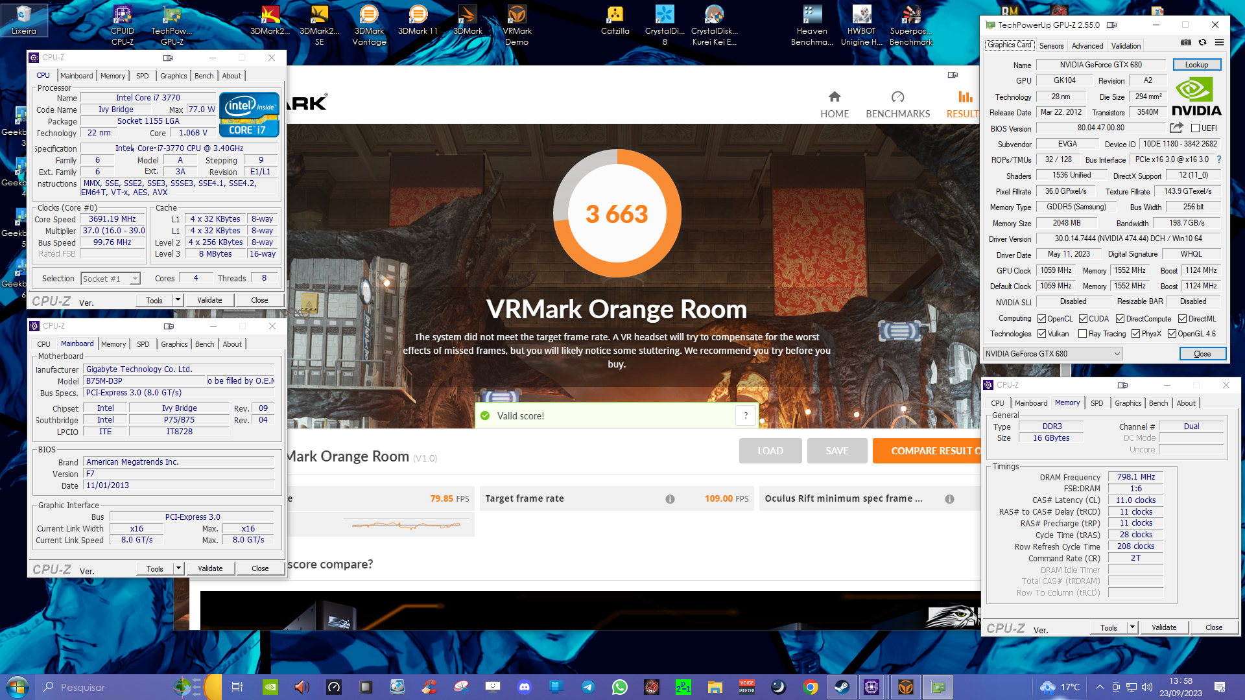Open the NVIDIA GeForce GTX 680 GPU selector dropdown
1245x700 pixels.
[x=1052, y=354]
